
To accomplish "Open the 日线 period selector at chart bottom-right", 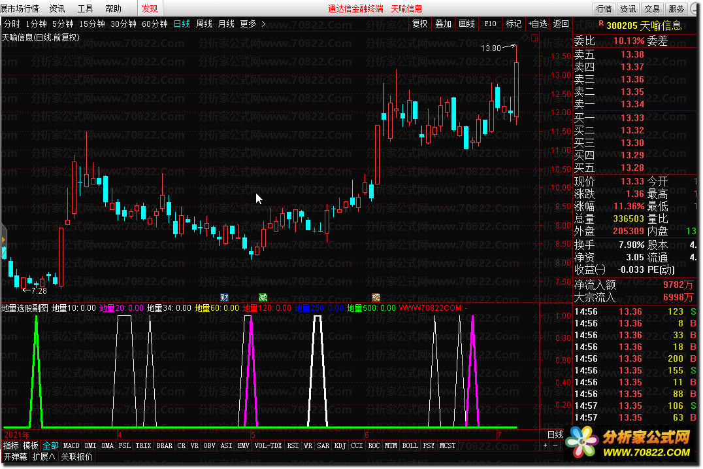I will 555,434.
